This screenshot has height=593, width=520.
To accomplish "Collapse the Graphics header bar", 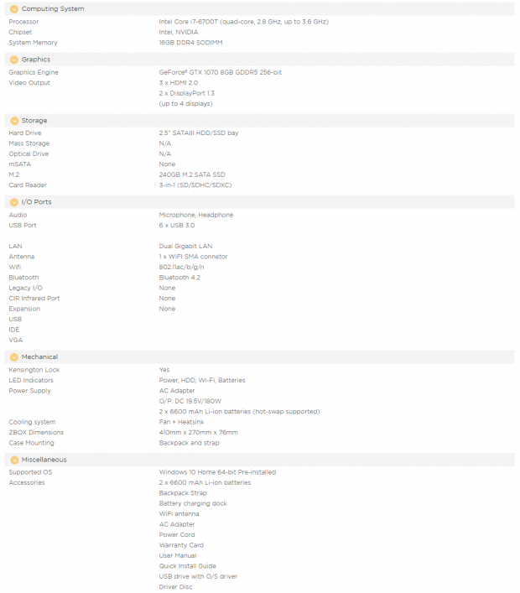I will (x=259, y=60).
